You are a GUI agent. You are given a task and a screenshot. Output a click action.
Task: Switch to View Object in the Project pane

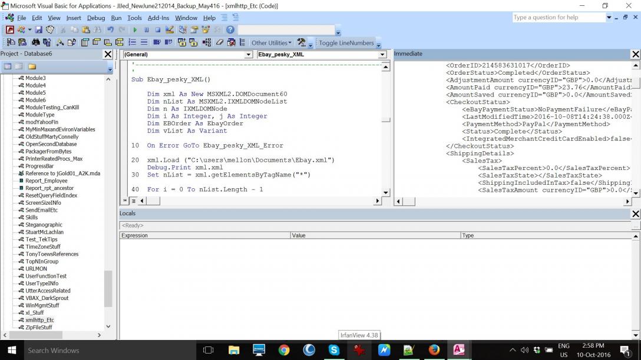pyautogui.click(x=19, y=66)
